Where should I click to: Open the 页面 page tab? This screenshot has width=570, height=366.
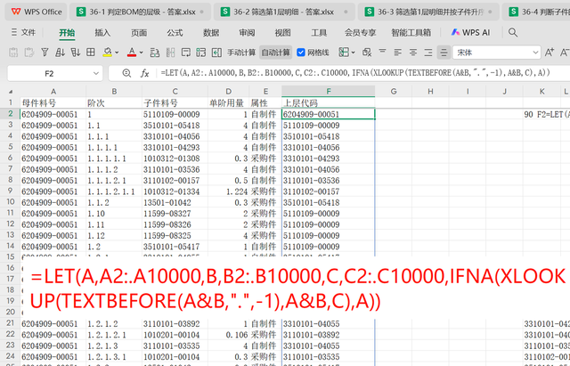[x=139, y=33]
